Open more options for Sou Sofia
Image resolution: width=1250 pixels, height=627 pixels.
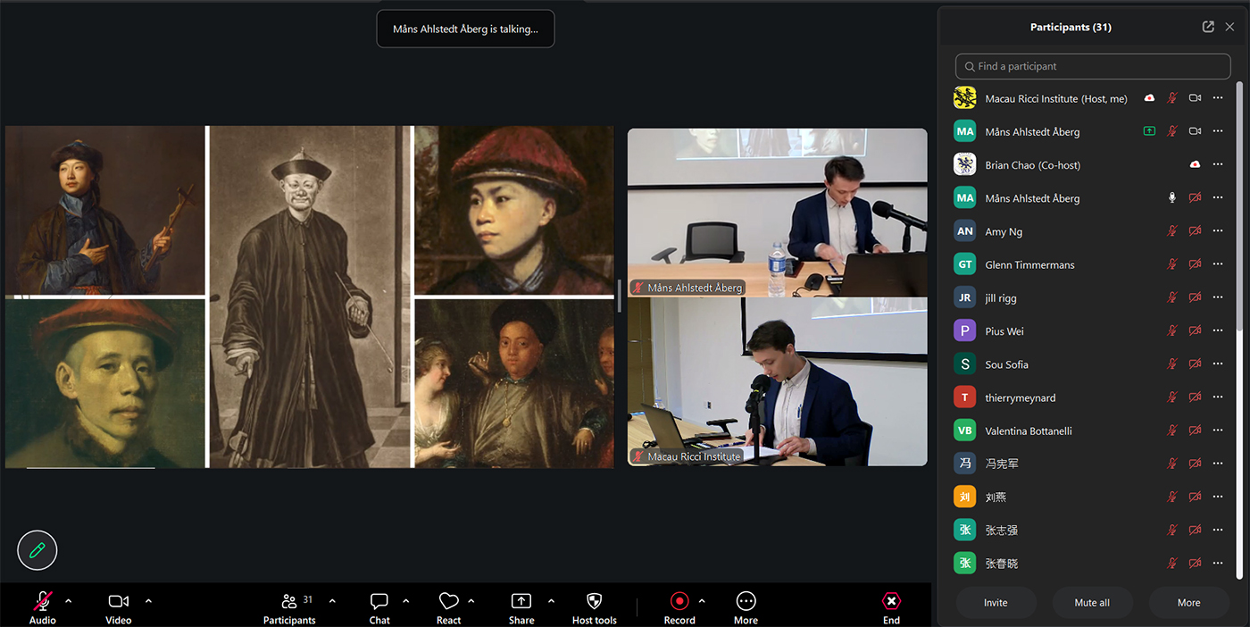tap(1218, 364)
